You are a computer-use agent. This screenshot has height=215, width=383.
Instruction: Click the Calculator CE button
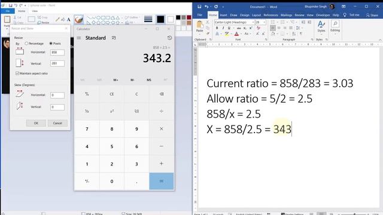pos(112,94)
